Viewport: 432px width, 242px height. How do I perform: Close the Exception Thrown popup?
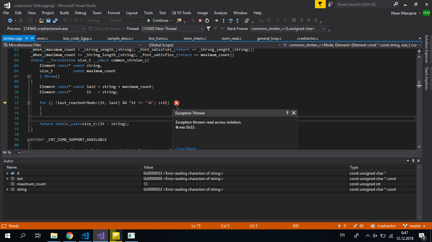click(x=293, y=113)
